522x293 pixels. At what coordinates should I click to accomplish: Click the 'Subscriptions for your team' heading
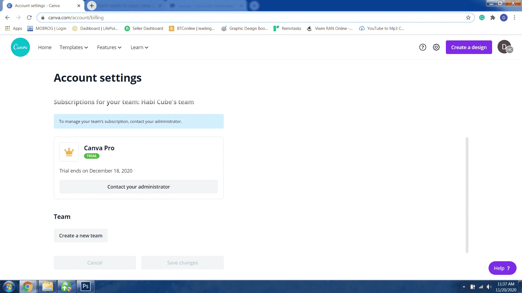tap(124, 102)
